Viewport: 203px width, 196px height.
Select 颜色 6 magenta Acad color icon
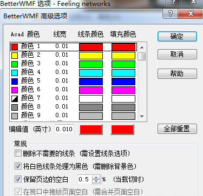tap(15, 90)
